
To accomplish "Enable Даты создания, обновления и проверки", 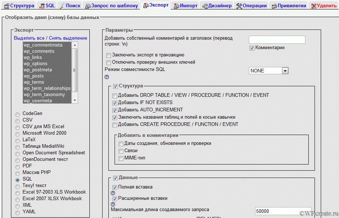I will click(121, 144).
